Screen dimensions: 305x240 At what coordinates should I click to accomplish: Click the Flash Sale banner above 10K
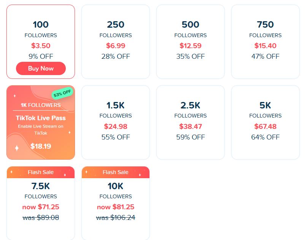pyautogui.click(x=116, y=172)
